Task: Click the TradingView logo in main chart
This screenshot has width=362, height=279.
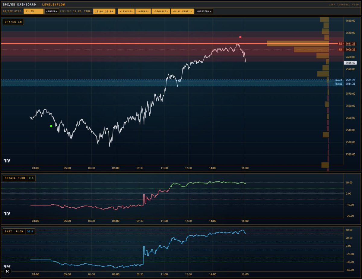Action: (7, 161)
